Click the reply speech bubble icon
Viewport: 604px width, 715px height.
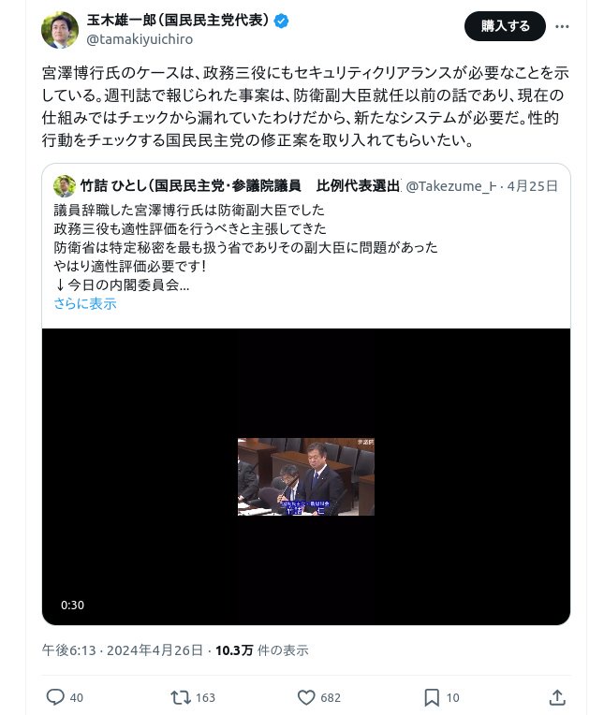tap(55, 697)
